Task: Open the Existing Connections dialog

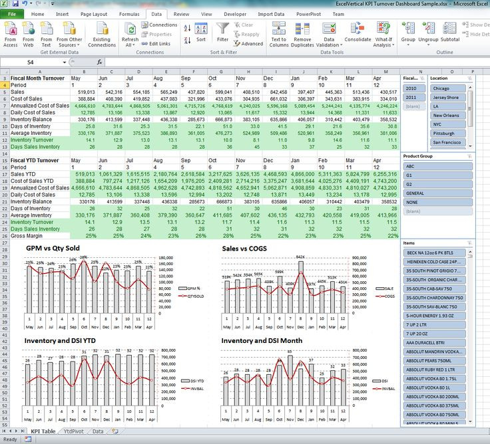Action: pos(102,35)
